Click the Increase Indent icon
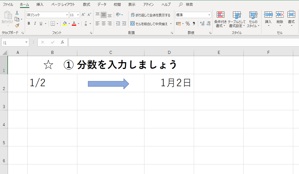Image resolution: width=299 pixels, height=174 pixels. coord(124,24)
